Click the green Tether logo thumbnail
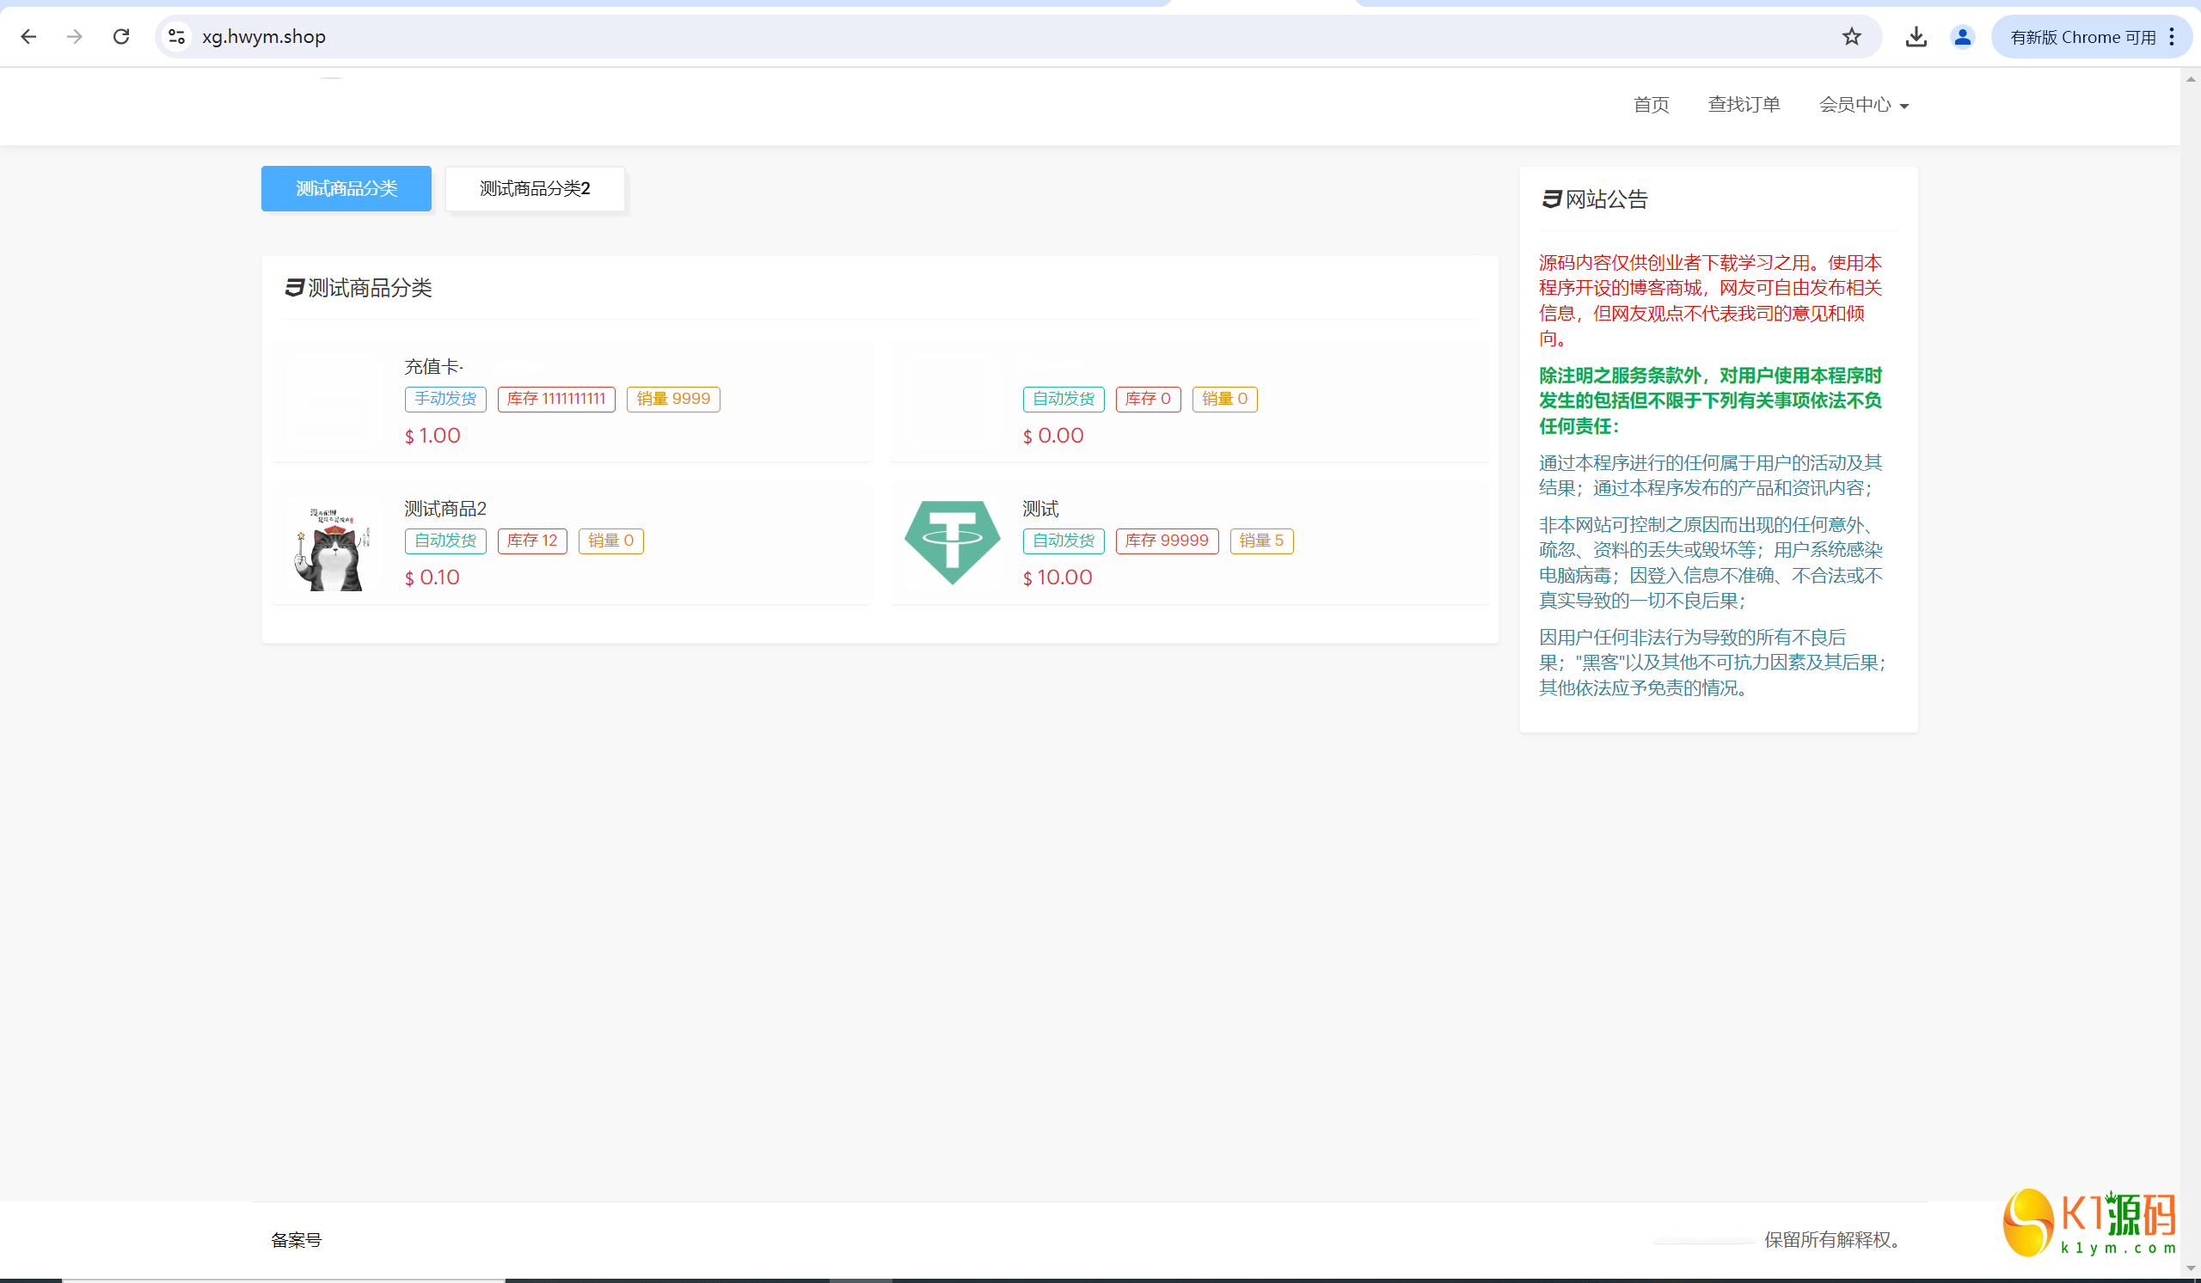The height and width of the screenshot is (1283, 2201). pos(952,542)
